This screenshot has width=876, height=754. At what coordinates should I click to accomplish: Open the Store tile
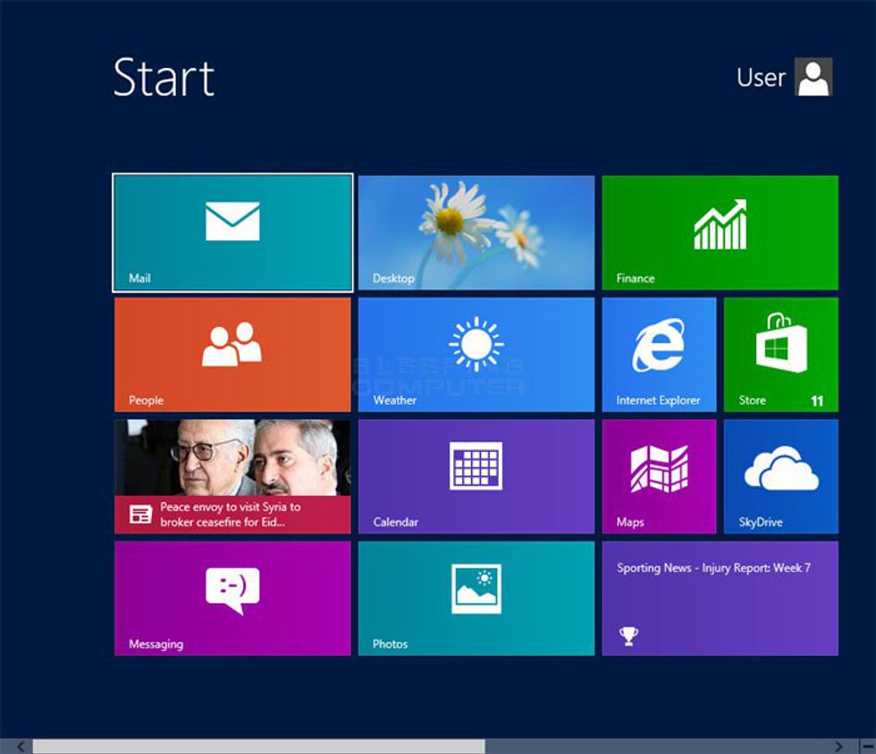click(x=780, y=355)
